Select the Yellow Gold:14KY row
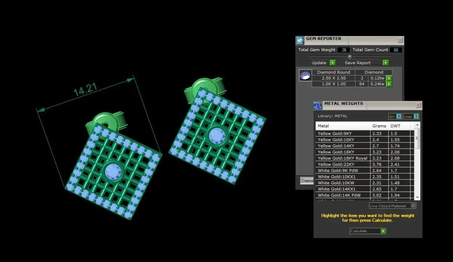Viewport: 453px width, 262px height. [365, 146]
